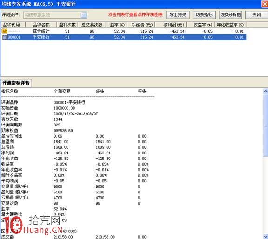The width and height of the screenshot is (268, 239).
Task: Click the 初始资金 value 1000000.00
Action: point(64,108)
